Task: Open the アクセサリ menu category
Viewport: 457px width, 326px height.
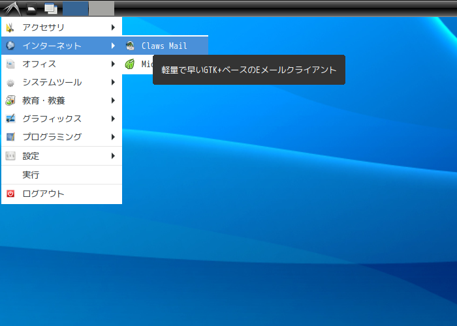Action: (x=61, y=27)
